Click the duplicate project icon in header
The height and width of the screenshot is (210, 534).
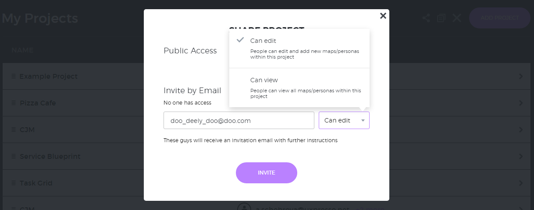441,18
